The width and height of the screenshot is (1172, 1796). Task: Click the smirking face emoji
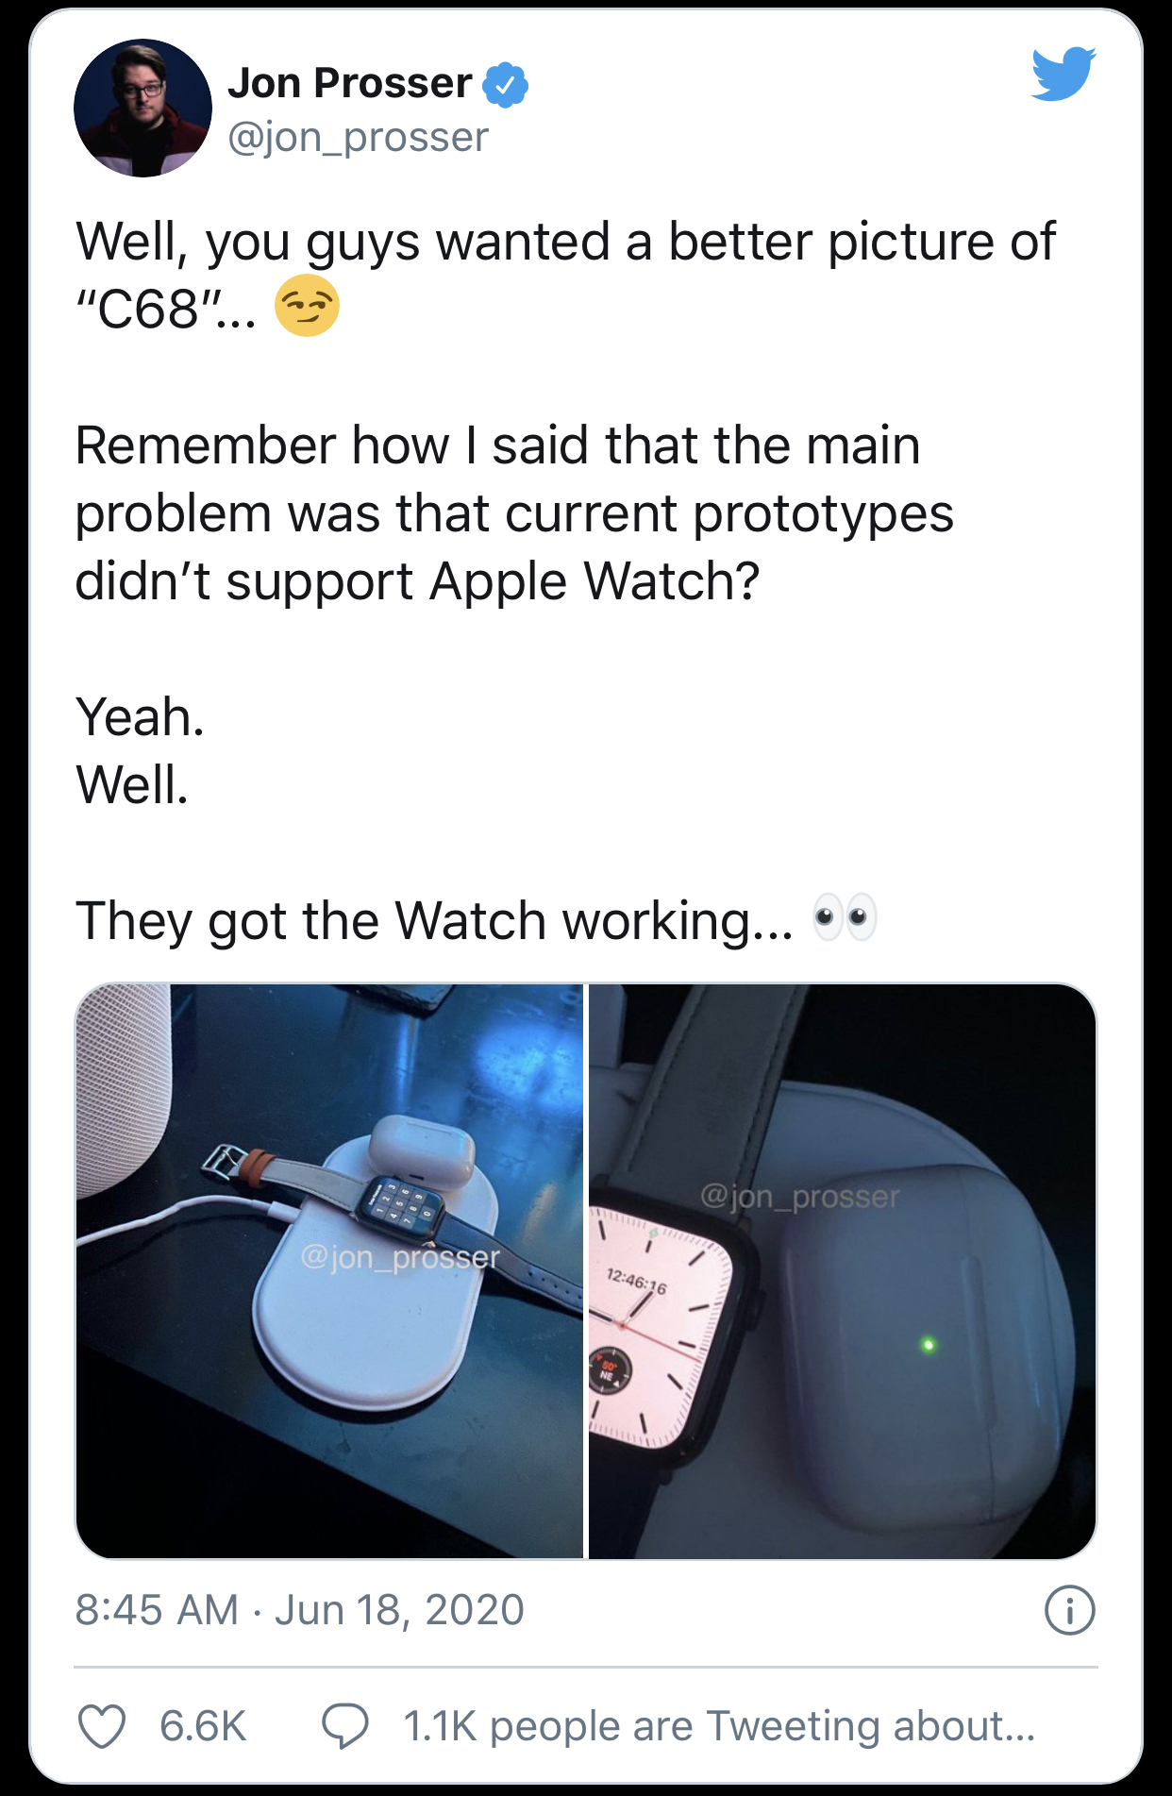coord(307,307)
